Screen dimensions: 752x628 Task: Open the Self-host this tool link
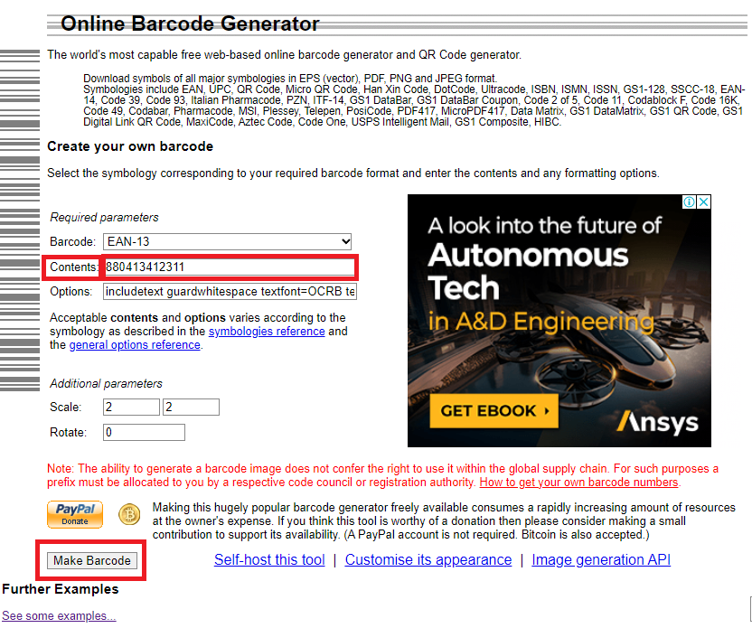[269, 559]
